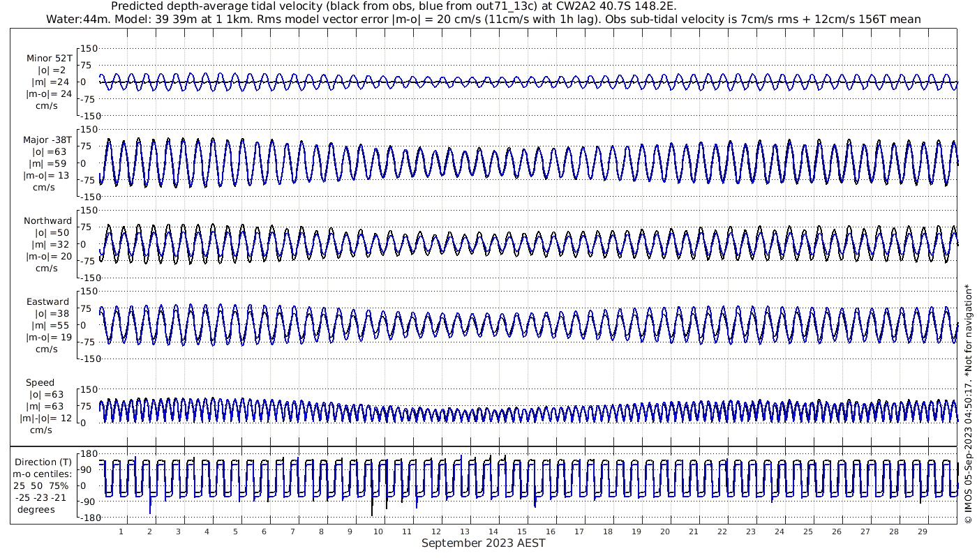This screenshot has height=558, width=977.
Task: Click the 'Speed' panel label
Action: click(x=40, y=382)
